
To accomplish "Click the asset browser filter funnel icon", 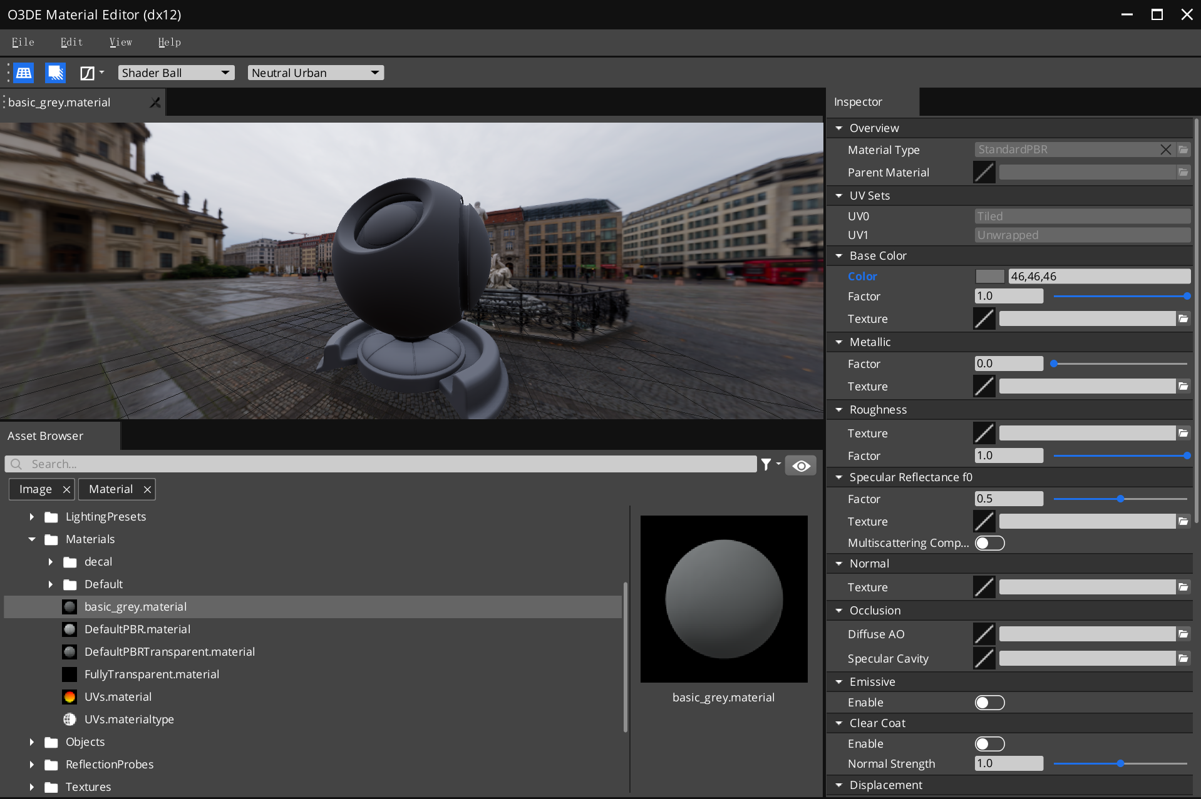I will point(766,464).
